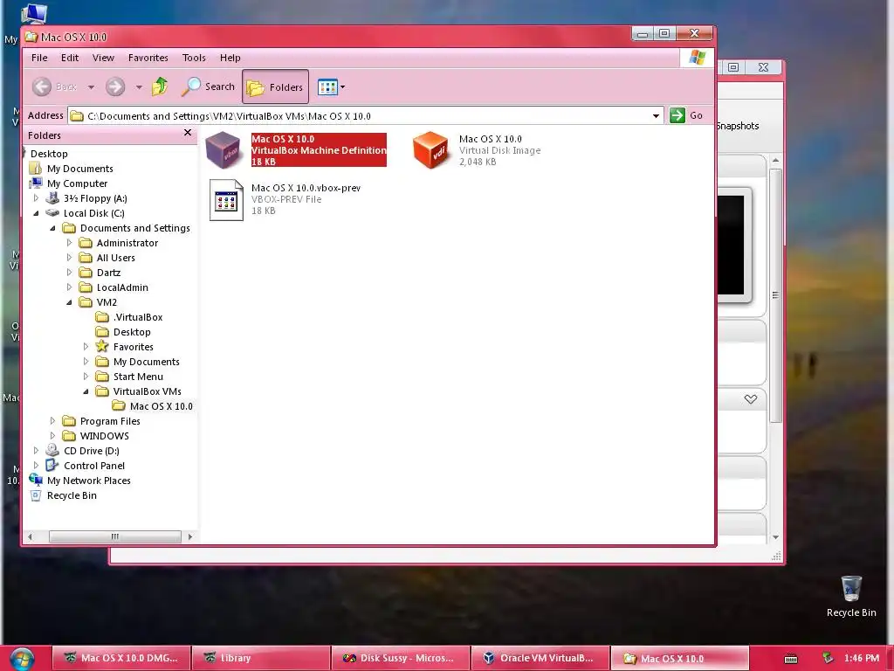Screen dimensions: 894x671
Task: Click right arrow of Folders pane scrollbar
Action: click(189, 536)
